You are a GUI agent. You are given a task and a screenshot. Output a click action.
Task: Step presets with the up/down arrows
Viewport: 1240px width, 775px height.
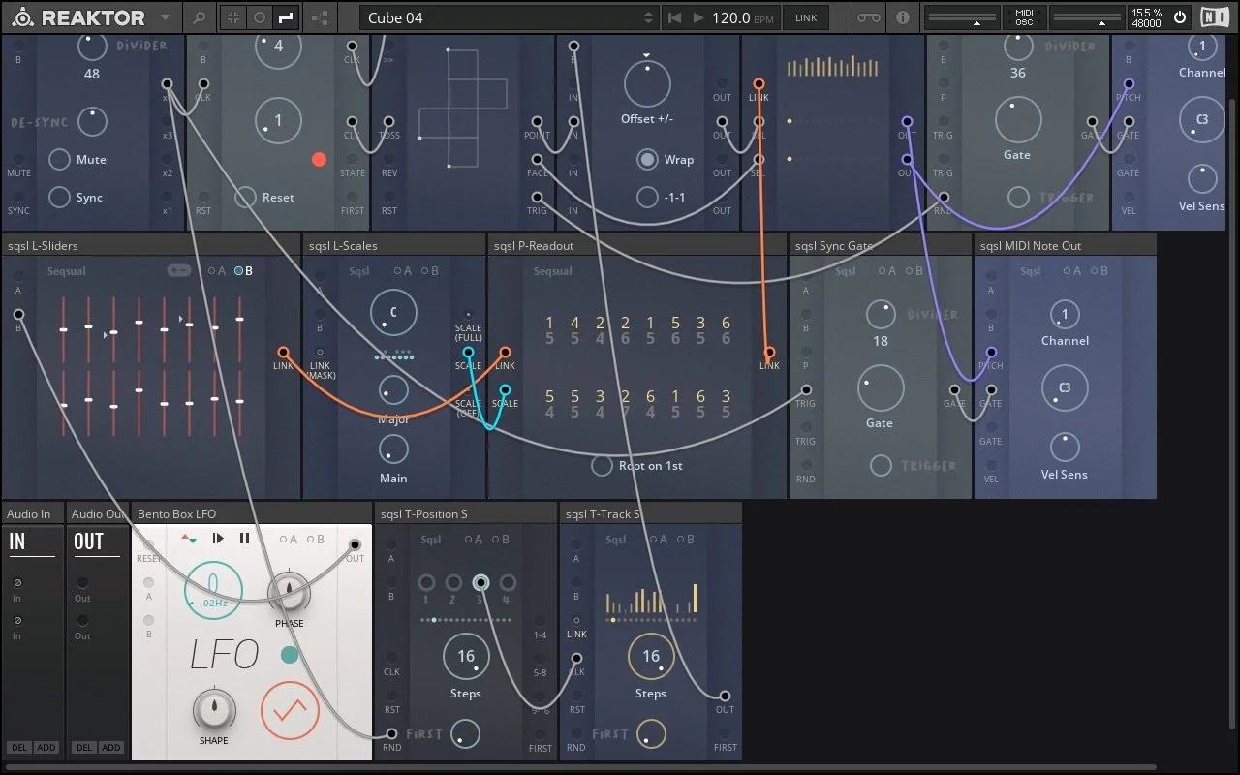pos(649,17)
